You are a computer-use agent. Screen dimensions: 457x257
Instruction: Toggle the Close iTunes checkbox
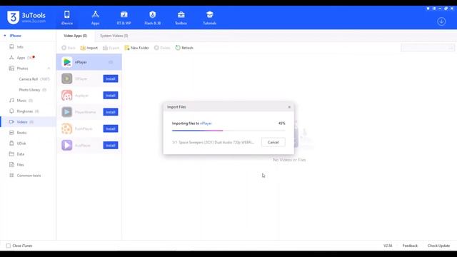[x=9, y=246]
